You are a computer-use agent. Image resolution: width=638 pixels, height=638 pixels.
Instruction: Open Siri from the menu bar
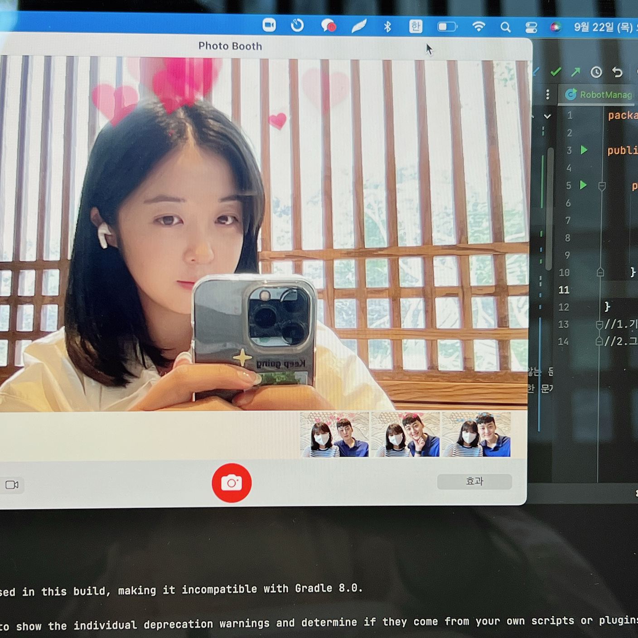pyautogui.click(x=556, y=27)
